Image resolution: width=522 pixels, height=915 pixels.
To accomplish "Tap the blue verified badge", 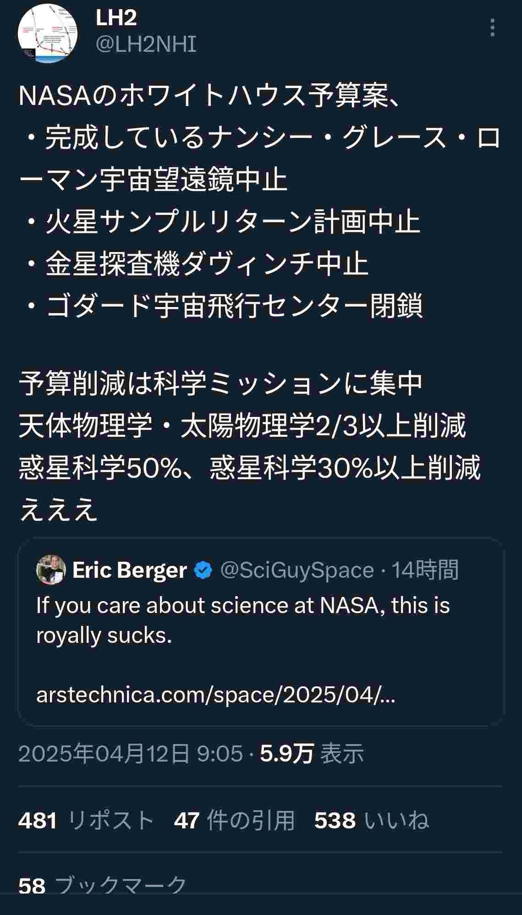I will [x=203, y=570].
